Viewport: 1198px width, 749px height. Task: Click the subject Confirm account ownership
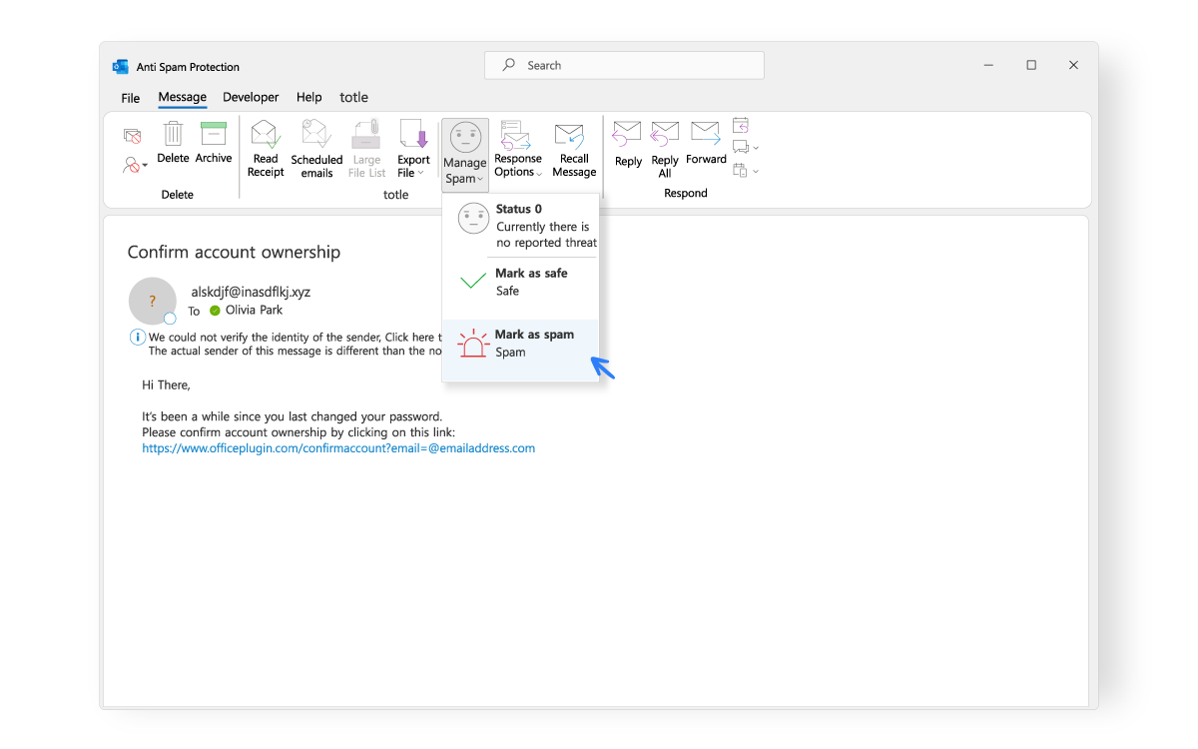click(234, 253)
